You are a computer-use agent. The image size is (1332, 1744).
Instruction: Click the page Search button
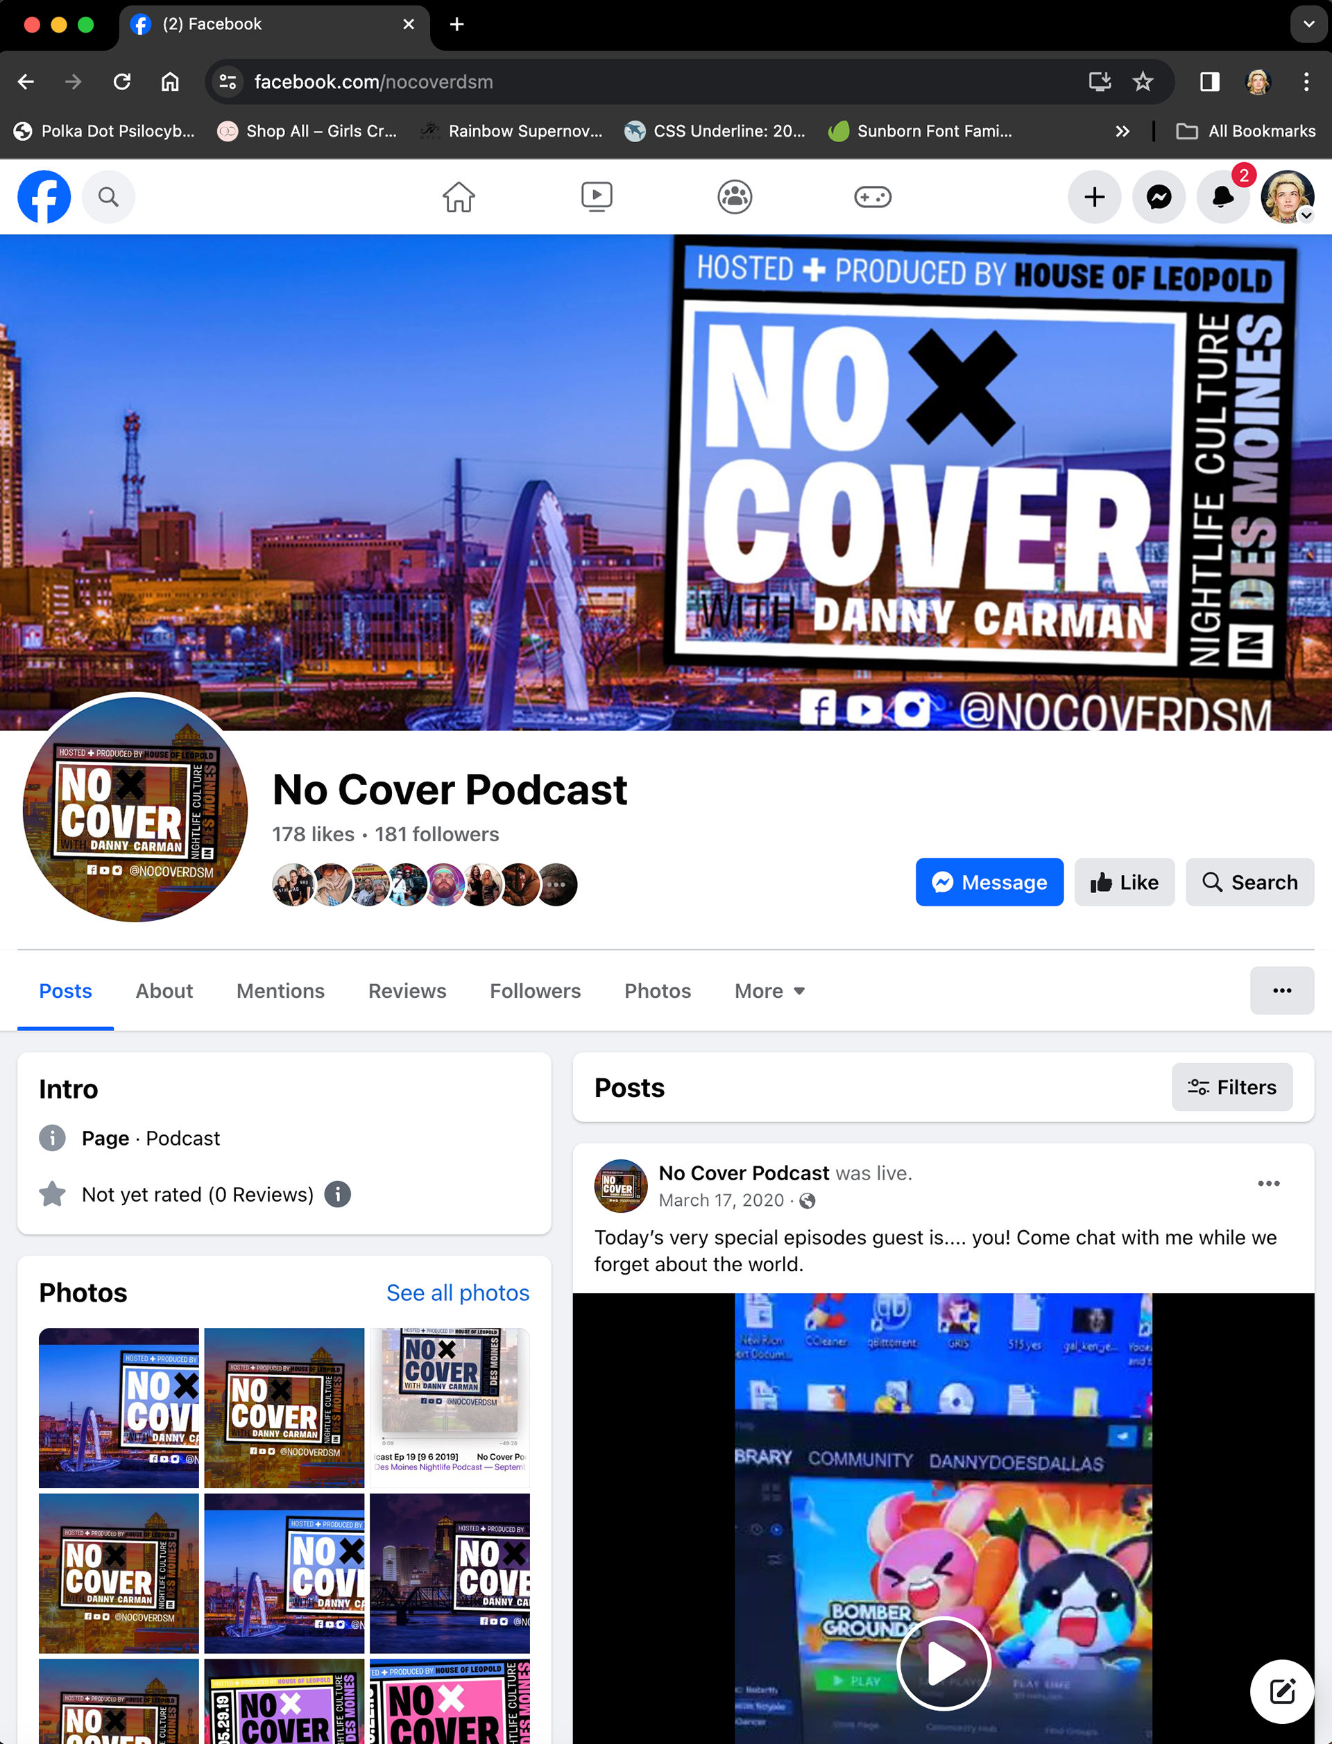click(1249, 882)
